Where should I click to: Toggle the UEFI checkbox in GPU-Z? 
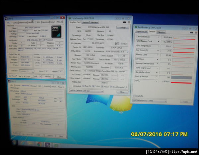(122, 44)
